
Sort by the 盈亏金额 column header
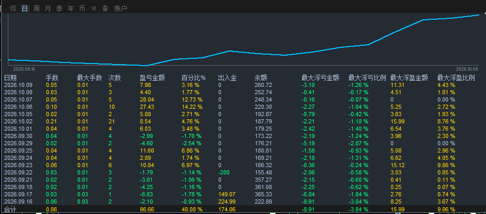152,78
